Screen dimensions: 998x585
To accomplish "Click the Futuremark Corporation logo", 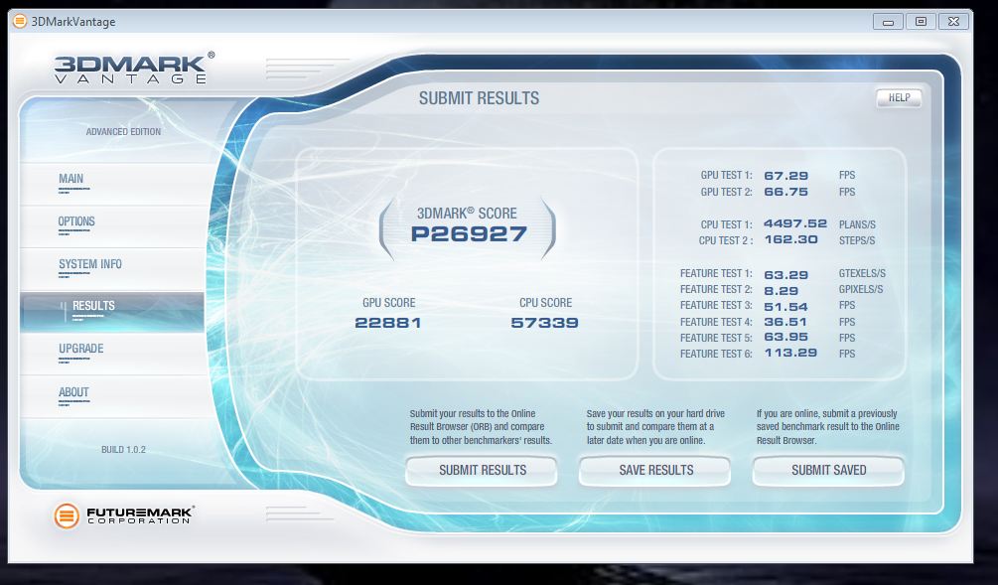I will coord(123,515).
